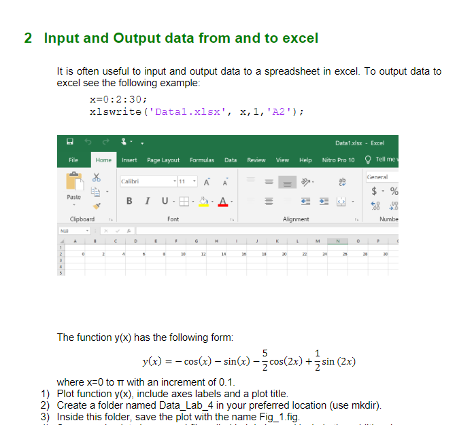The height and width of the screenshot is (425, 457).
Task: Click the Borders grid icon
Action: coord(184,202)
